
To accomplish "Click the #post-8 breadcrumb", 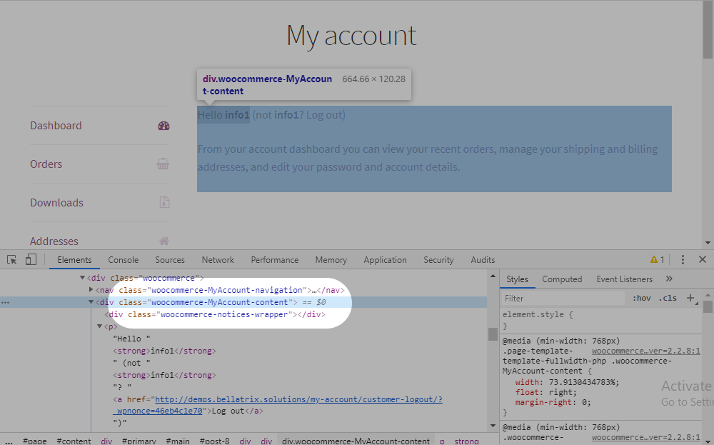I will coord(214,441).
